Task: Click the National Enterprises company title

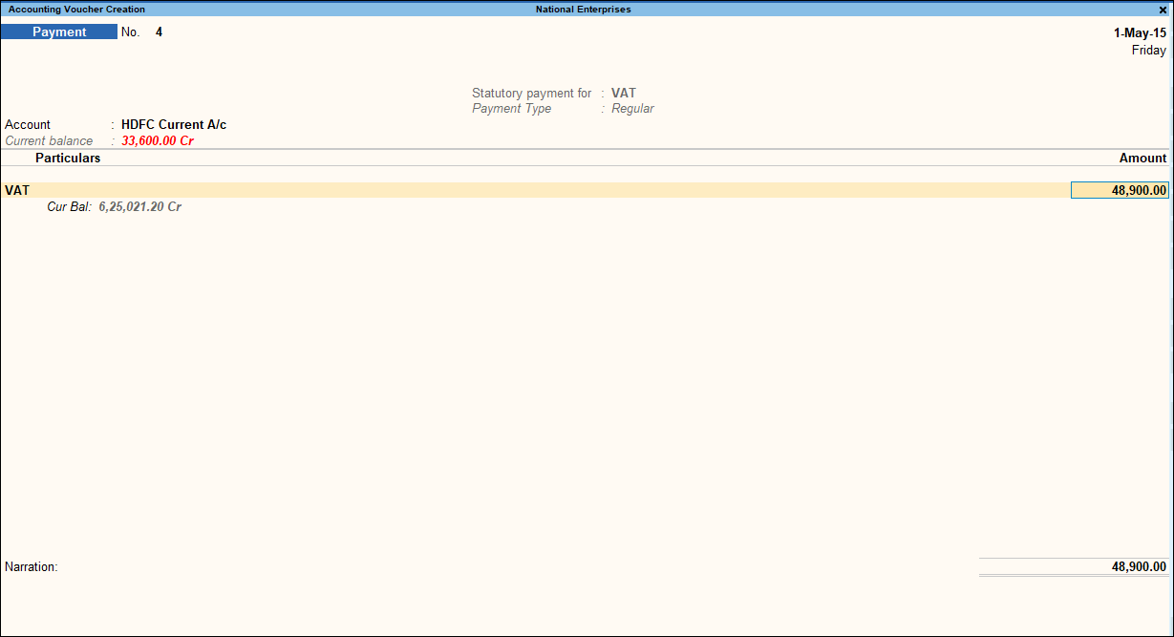Action: point(583,10)
